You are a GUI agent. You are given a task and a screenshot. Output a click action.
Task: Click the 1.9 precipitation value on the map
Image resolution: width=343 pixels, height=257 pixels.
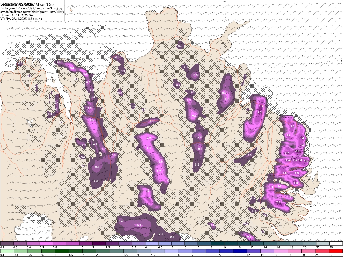click(261, 107)
